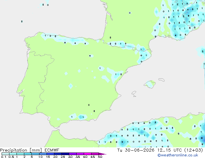Click the "[mm]" unit label
Image resolution: width=205 pixels, height=158 pixels.
click(x=36, y=150)
